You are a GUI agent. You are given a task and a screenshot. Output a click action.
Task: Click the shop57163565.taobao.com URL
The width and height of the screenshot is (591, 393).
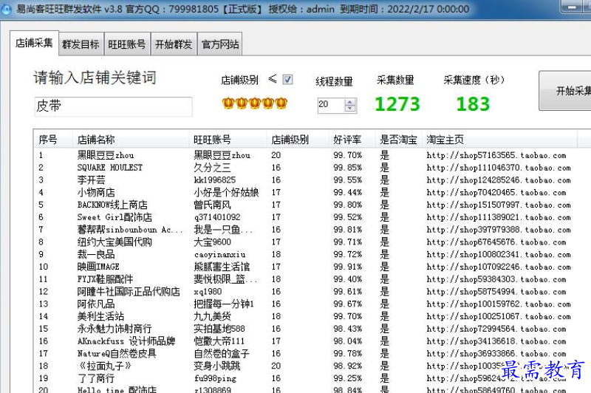(496, 155)
